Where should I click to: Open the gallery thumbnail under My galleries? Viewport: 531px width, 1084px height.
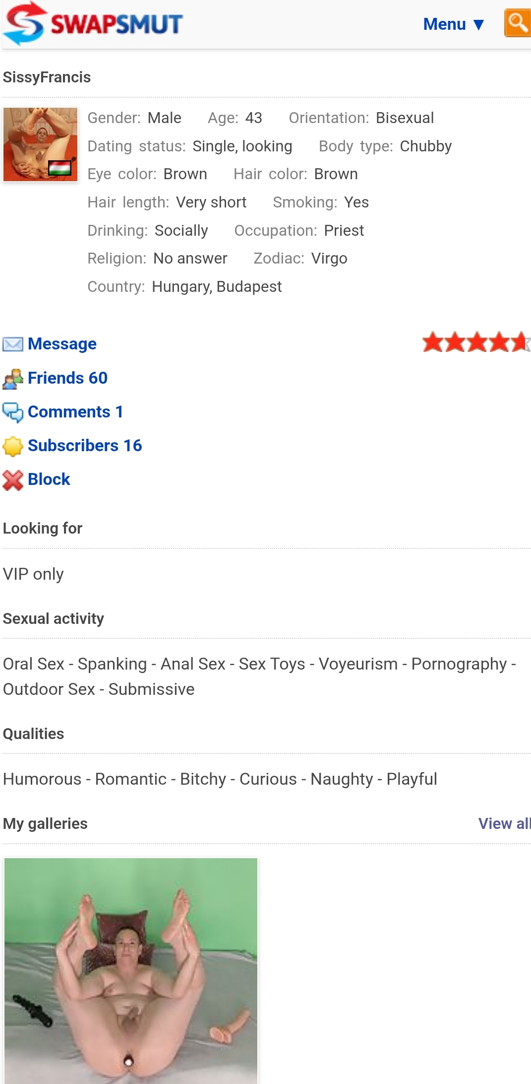click(131, 970)
